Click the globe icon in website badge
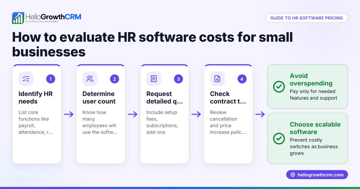Screen dimensions: 360x189 click(x=293, y=175)
